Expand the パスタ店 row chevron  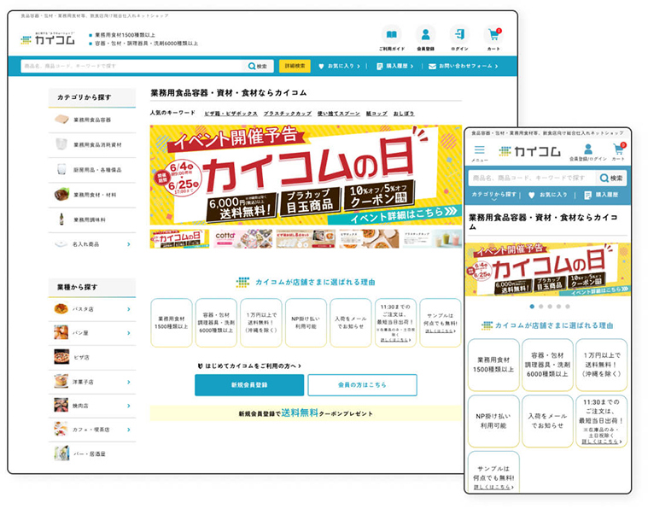click(129, 309)
